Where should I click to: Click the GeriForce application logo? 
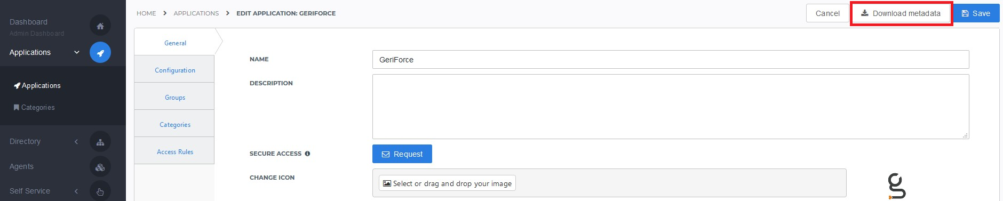pos(897,186)
